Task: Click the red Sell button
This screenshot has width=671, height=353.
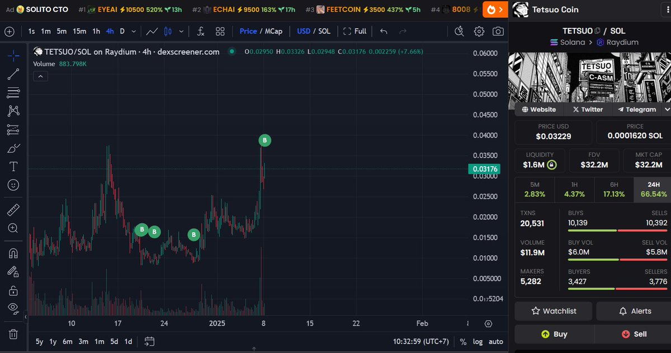Action: [634, 334]
